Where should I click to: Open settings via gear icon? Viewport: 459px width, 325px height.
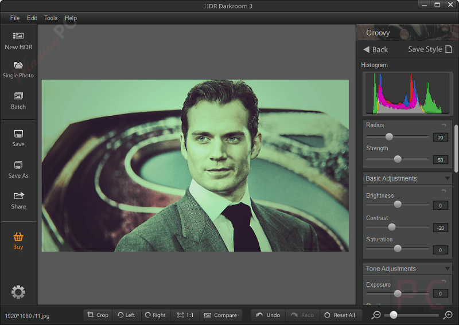(18, 292)
